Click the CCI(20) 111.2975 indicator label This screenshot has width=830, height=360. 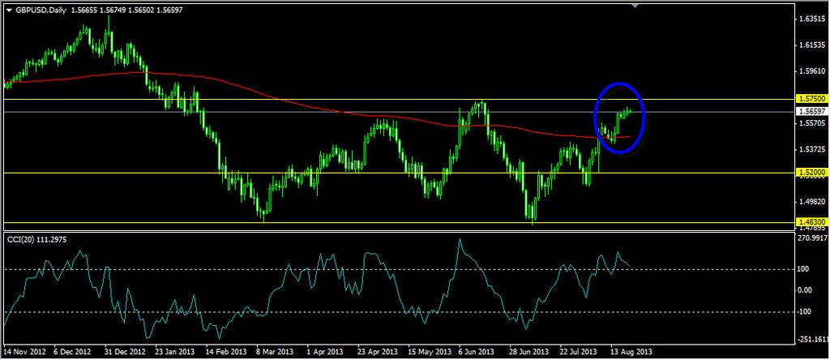[36, 240]
